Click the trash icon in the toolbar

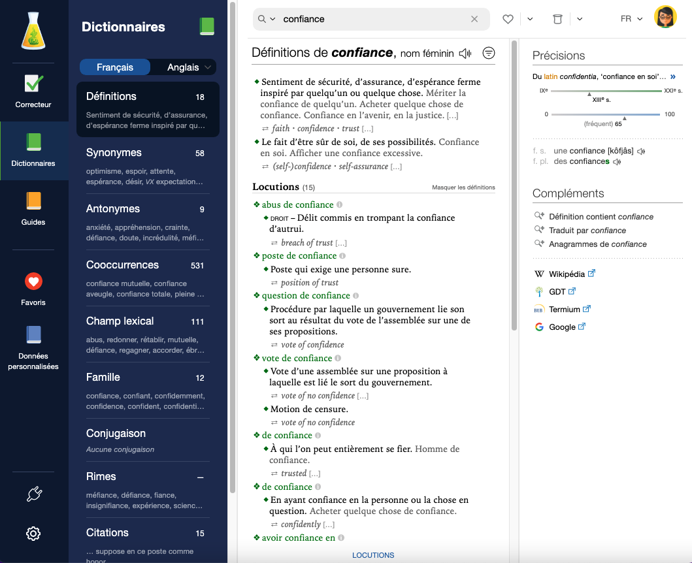point(557,19)
